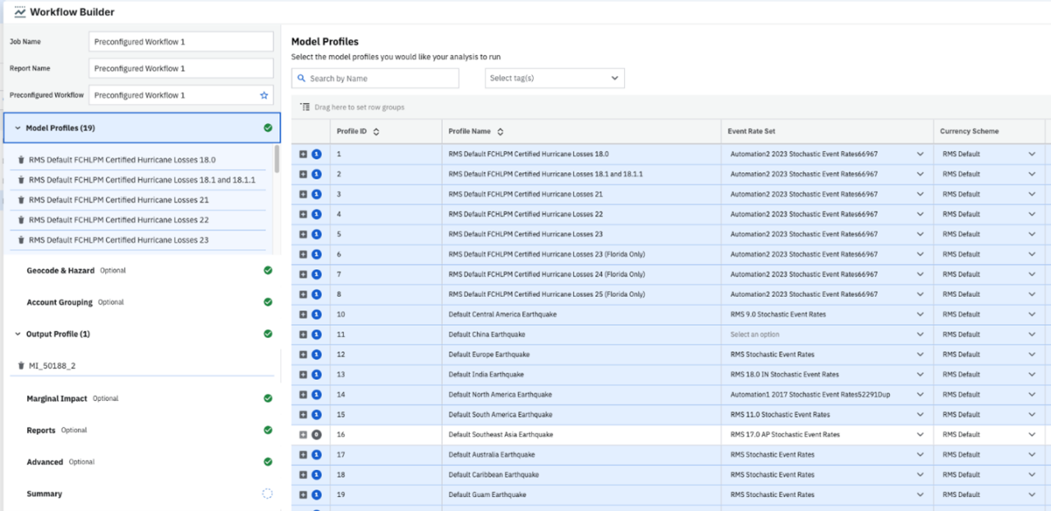Click the green check on Model Profiles
This screenshot has height=511, width=1051.
[267, 127]
